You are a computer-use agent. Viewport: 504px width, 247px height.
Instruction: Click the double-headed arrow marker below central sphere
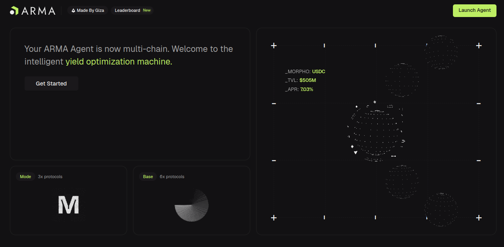click(x=394, y=156)
